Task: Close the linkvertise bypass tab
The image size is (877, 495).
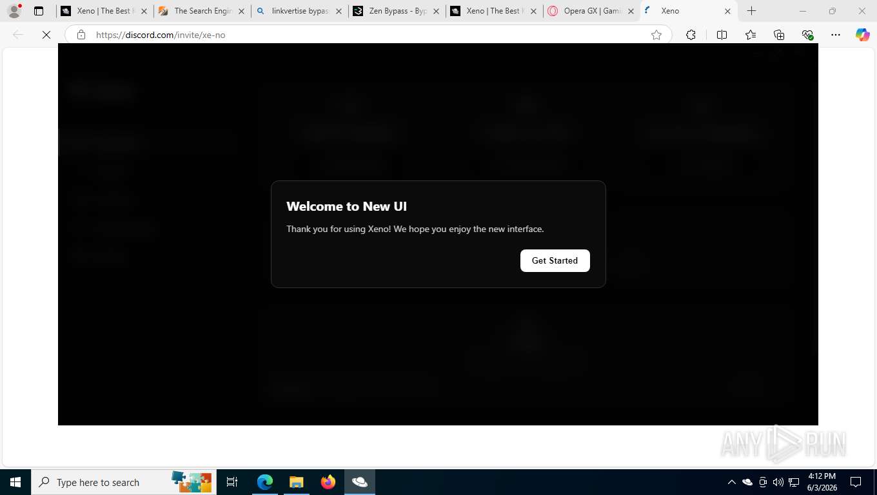Action: click(x=339, y=11)
